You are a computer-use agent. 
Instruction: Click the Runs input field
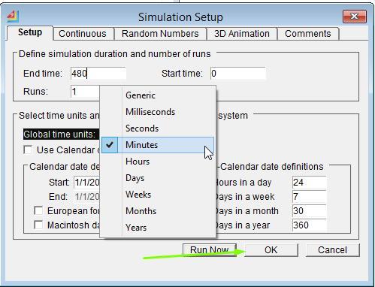[85, 92]
